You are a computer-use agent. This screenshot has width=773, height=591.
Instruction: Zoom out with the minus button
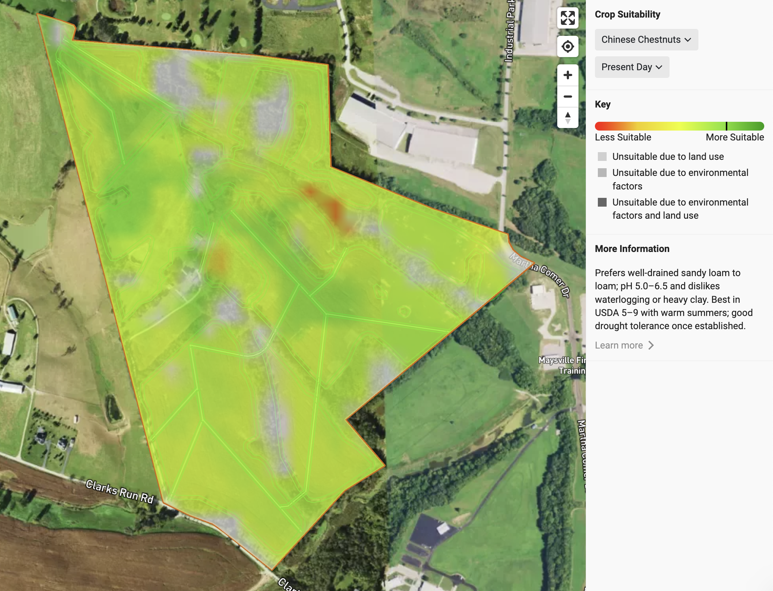[568, 97]
